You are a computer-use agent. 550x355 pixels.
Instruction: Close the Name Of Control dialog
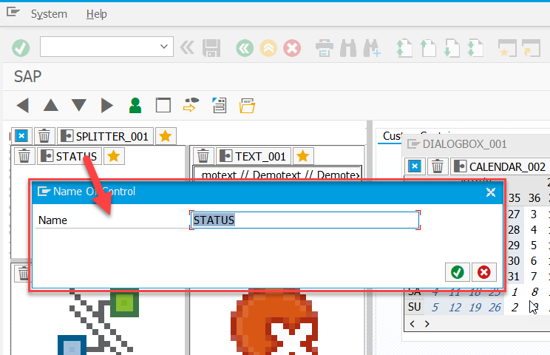[491, 192]
